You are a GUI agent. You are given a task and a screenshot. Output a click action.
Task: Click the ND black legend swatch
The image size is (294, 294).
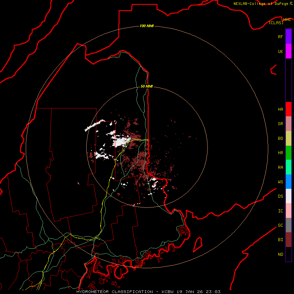(288, 254)
